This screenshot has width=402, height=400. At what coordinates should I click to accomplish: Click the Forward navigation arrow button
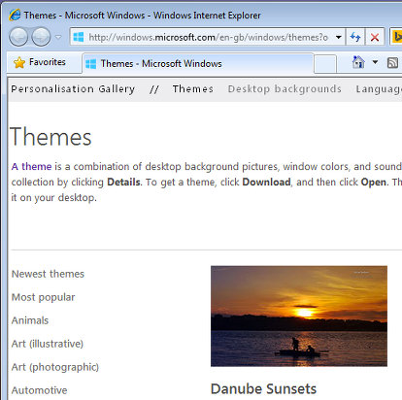tap(41, 37)
